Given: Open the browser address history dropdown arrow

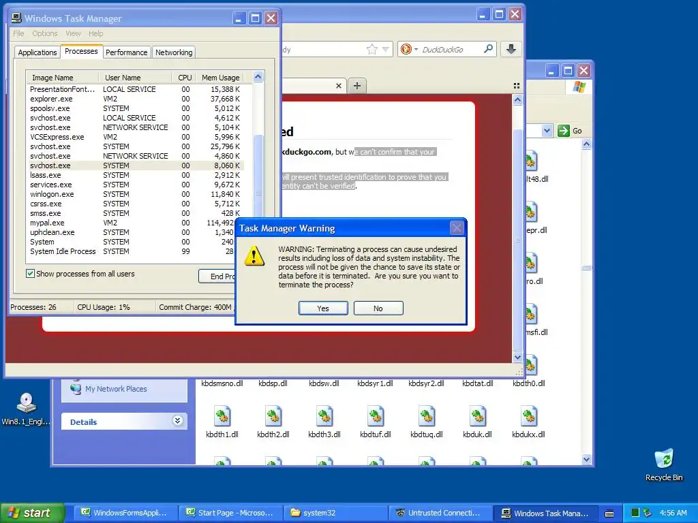Looking at the screenshot, I should click(x=386, y=49).
